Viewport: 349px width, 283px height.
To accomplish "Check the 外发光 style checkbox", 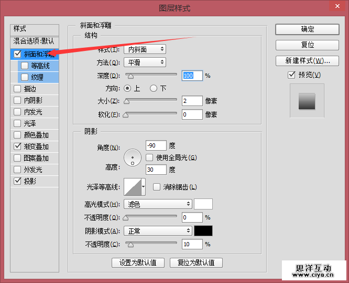I will [x=17, y=170].
